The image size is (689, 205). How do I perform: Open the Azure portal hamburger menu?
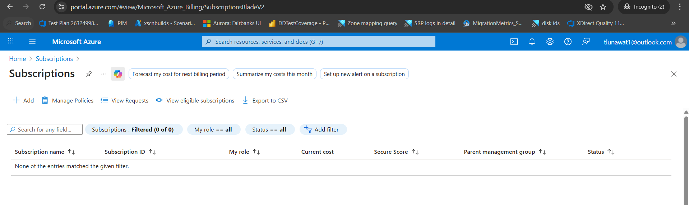click(x=32, y=42)
